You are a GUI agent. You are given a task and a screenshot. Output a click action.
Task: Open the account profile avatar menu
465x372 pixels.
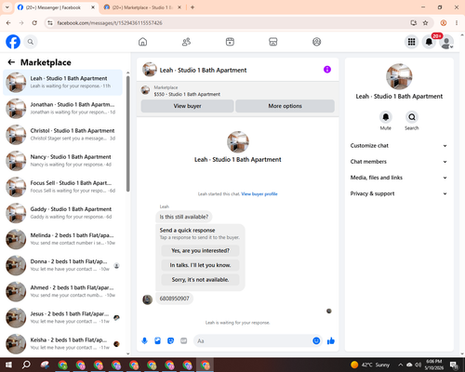click(x=446, y=42)
